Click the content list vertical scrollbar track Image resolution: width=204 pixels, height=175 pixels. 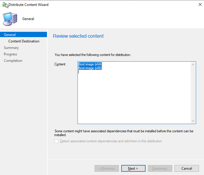tap(193, 93)
